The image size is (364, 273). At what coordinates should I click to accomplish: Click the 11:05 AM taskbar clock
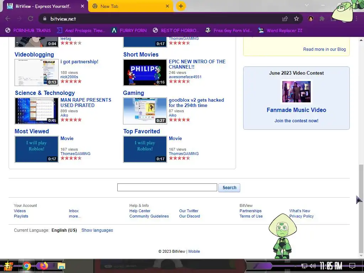[331, 266]
